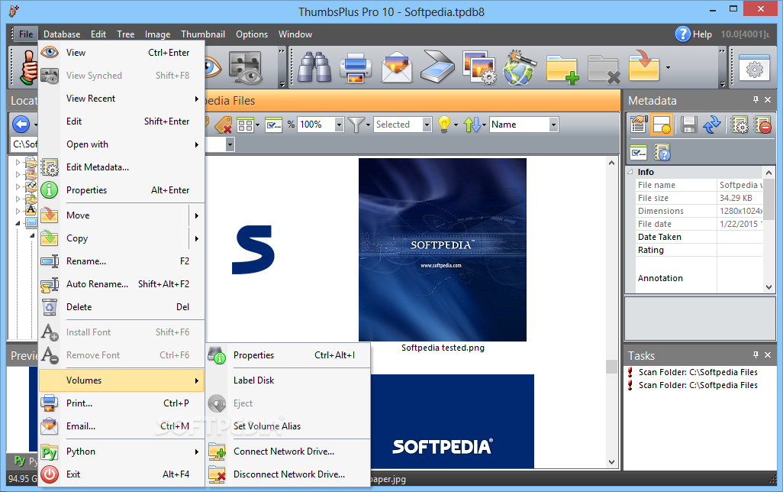Select the white SOFTPEDIA logo thumbnail
Image resolution: width=783 pixels, height=492 pixels.
coord(453,421)
